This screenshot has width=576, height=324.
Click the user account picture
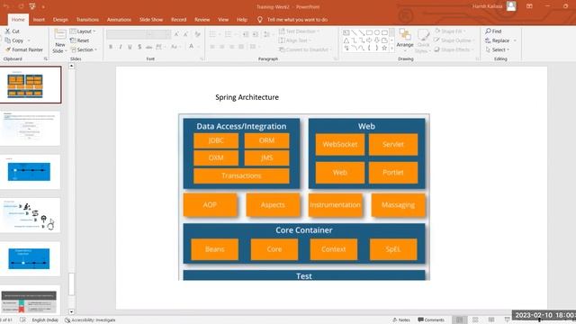click(x=511, y=6)
